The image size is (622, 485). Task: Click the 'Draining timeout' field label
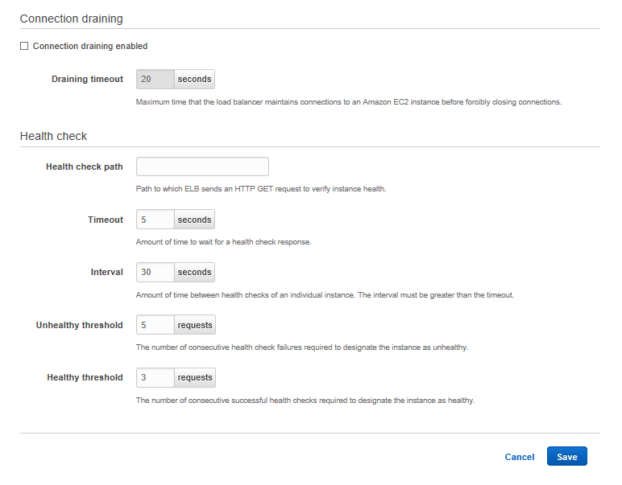87,80
